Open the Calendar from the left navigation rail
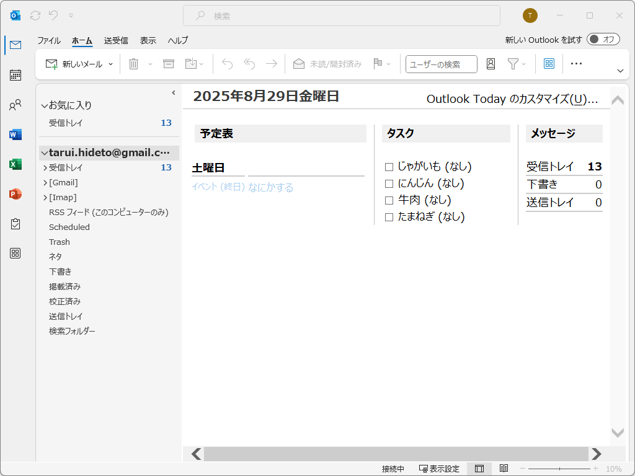Screen dimensions: 635x476 [x=15, y=74]
